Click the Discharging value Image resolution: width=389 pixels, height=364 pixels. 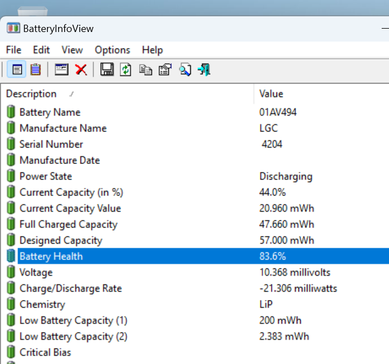[x=286, y=176]
